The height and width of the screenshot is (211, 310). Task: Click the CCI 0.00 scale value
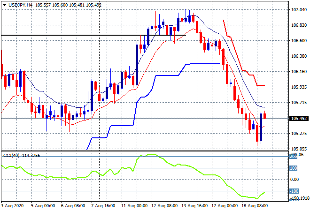click(294, 180)
